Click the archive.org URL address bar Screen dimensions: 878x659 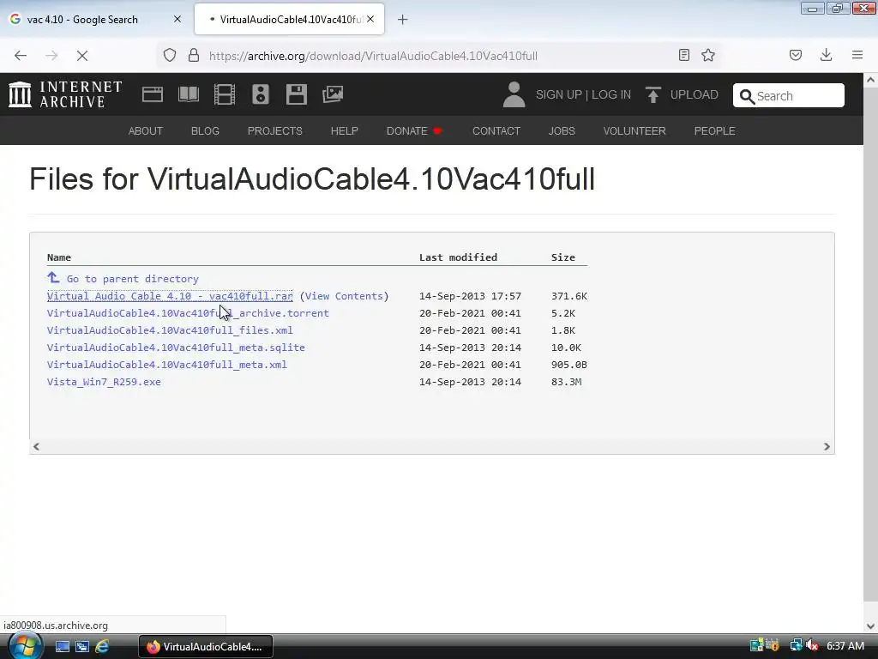pos(373,56)
